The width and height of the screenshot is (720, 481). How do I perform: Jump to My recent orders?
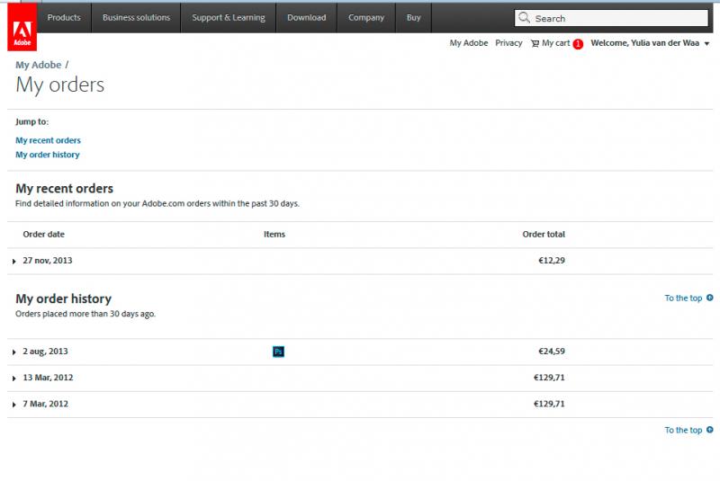click(48, 140)
